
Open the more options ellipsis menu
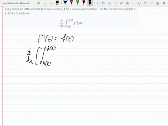(x=133, y=3)
